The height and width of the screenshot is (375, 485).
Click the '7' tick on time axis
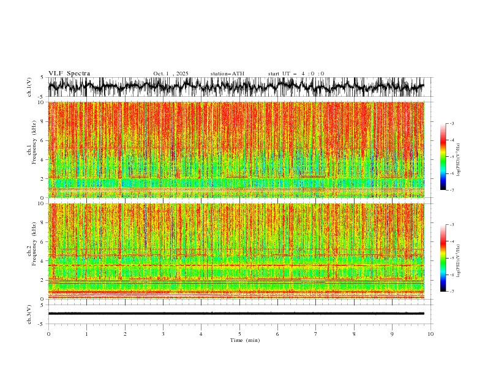tap(316, 334)
